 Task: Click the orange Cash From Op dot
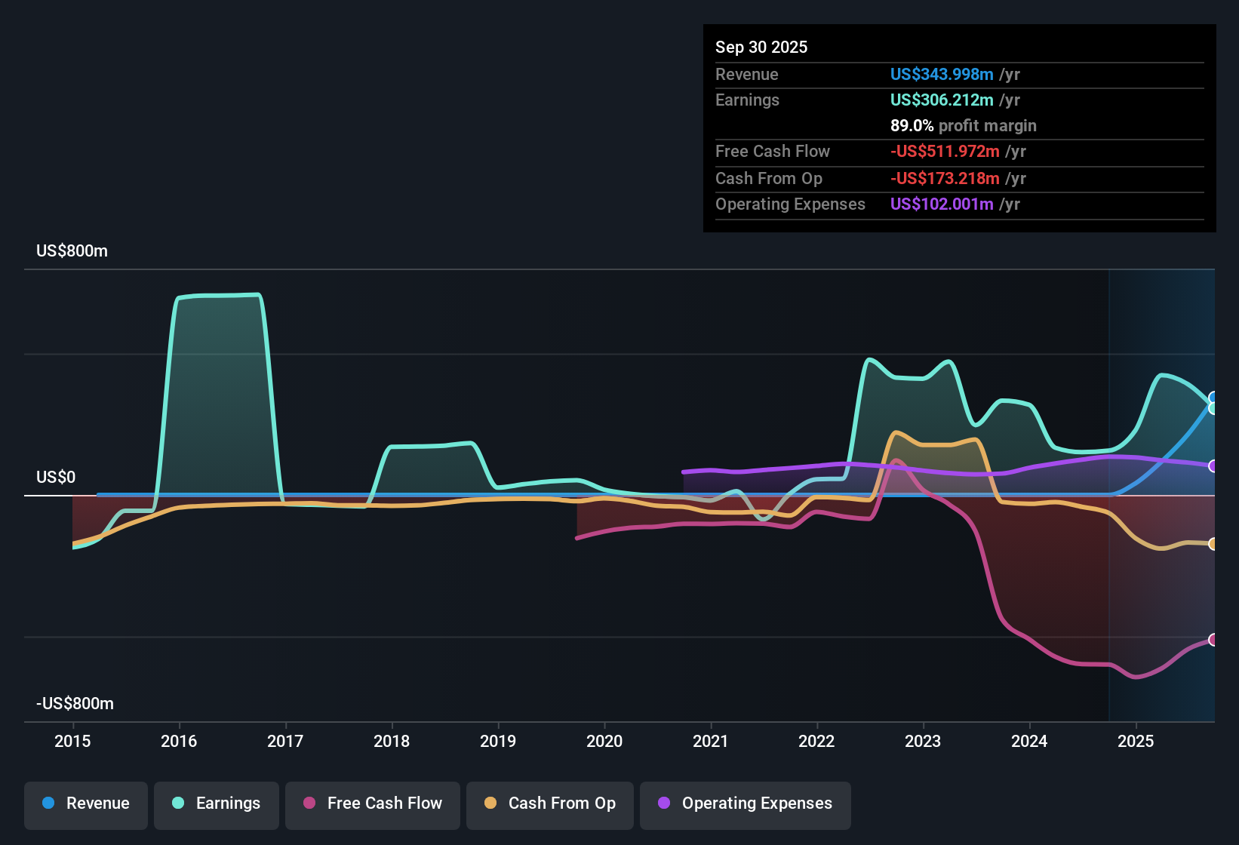[x=490, y=804]
